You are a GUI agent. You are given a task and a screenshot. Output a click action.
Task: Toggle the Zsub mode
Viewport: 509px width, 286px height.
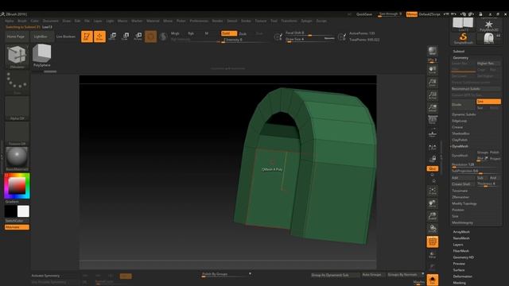click(243, 33)
